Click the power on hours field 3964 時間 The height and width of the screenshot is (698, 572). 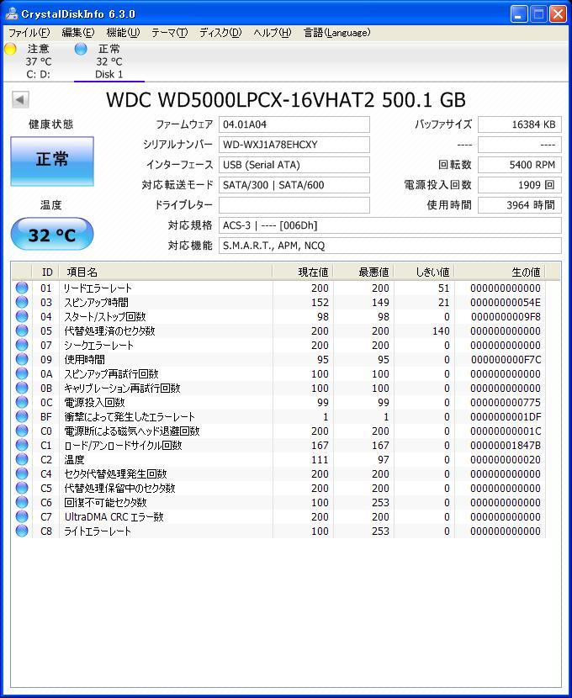click(x=520, y=205)
